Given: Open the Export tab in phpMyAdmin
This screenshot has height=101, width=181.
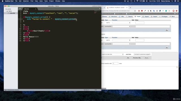Looking at the screenshot, I should (x=146, y=17).
